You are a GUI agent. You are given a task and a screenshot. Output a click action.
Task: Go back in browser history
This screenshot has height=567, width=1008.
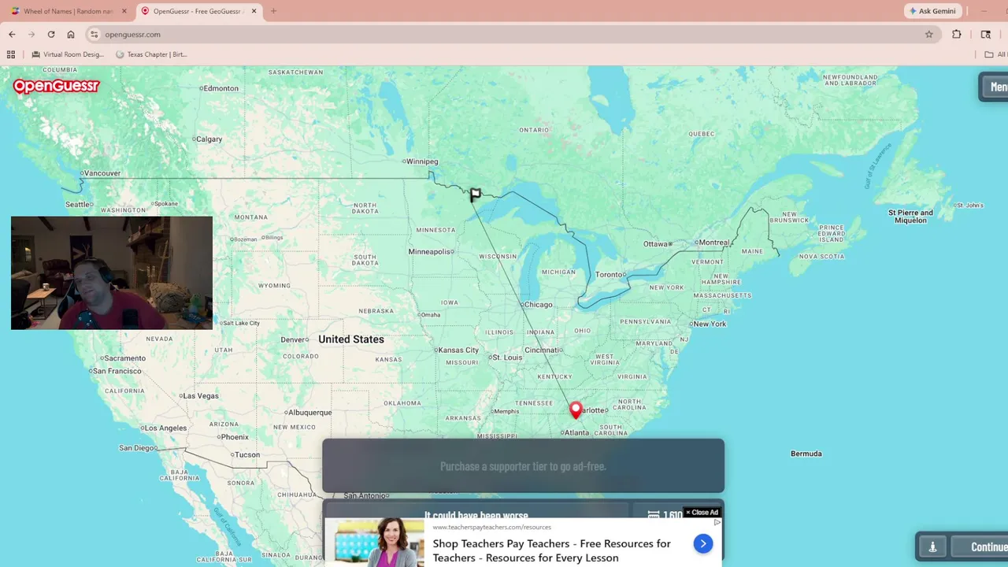tap(12, 35)
